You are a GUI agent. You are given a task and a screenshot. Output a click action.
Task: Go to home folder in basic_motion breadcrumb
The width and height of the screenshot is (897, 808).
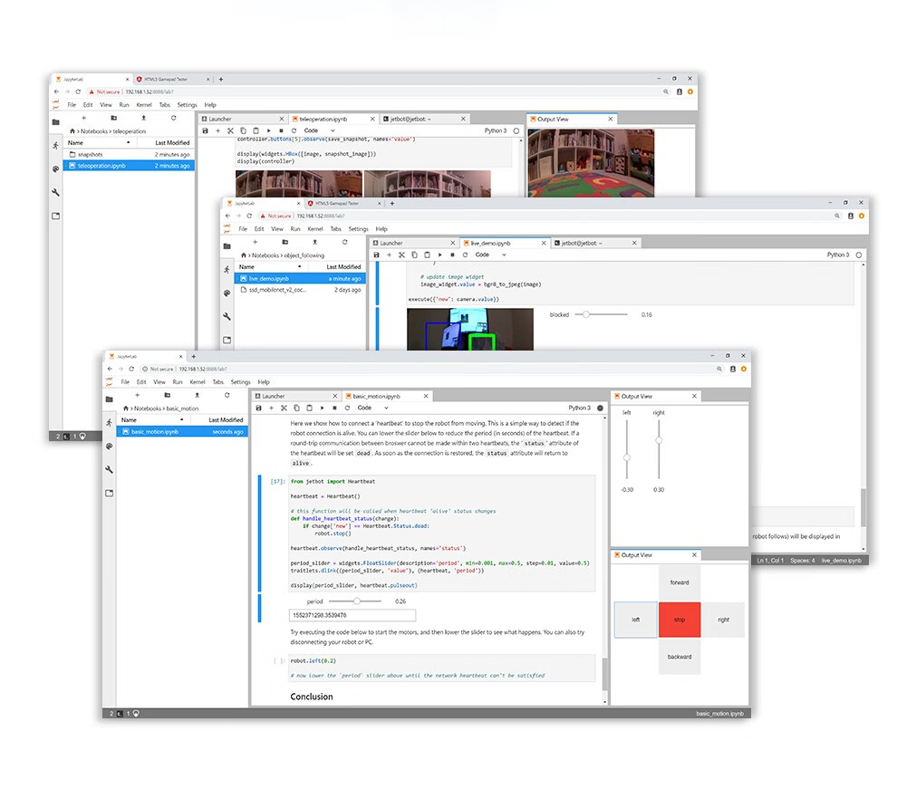126,409
